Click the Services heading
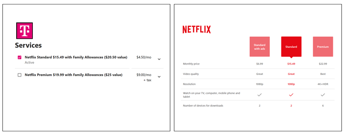 28,45
